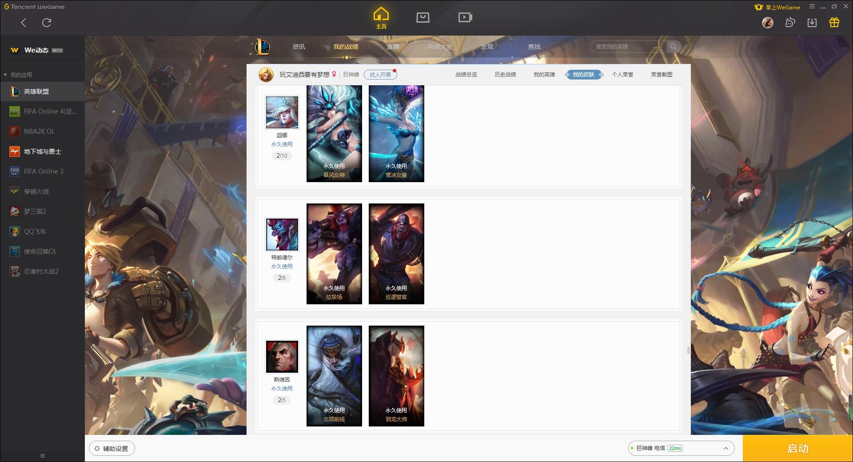
Task: Open the gift box icon
Action: click(834, 23)
